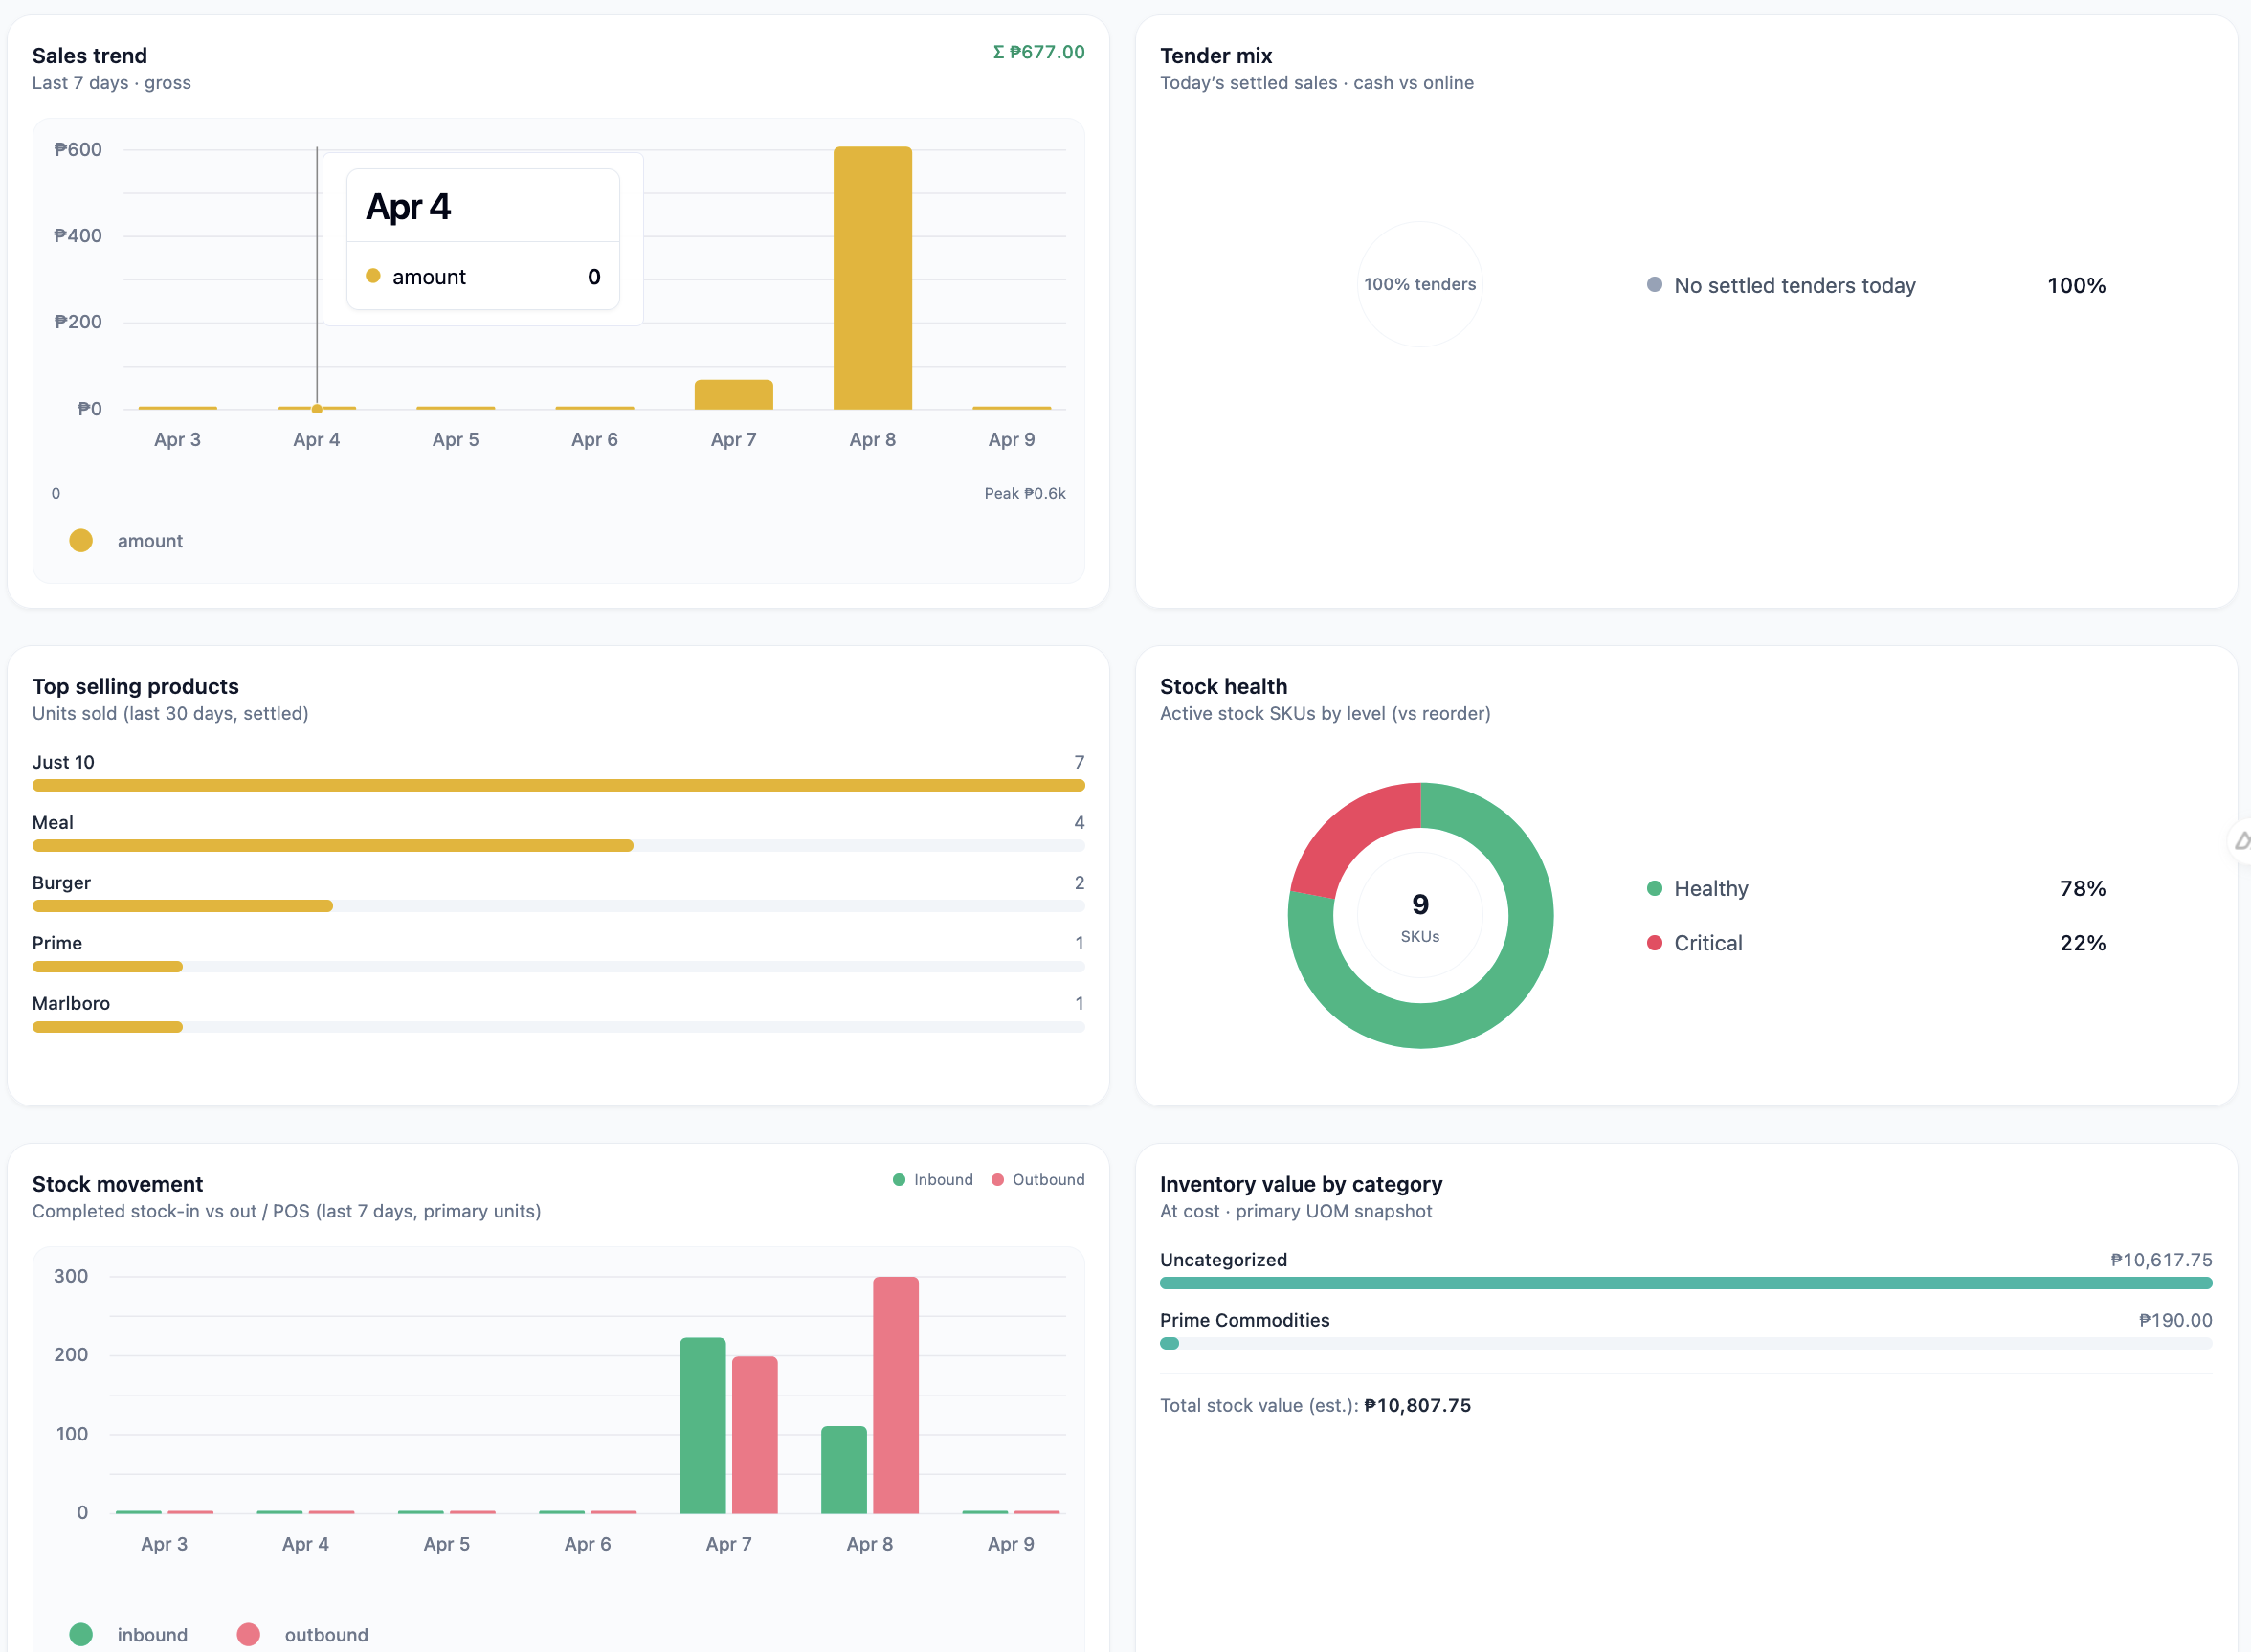Viewport: 2251px width, 1652px height.
Task: Click the Healthy legend entry
Action: pyautogui.click(x=1710, y=889)
